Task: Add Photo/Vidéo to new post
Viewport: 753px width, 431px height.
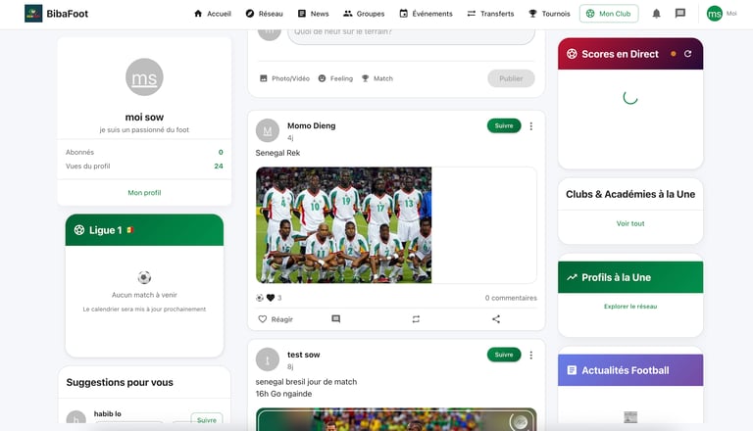Action: pos(284,78)
